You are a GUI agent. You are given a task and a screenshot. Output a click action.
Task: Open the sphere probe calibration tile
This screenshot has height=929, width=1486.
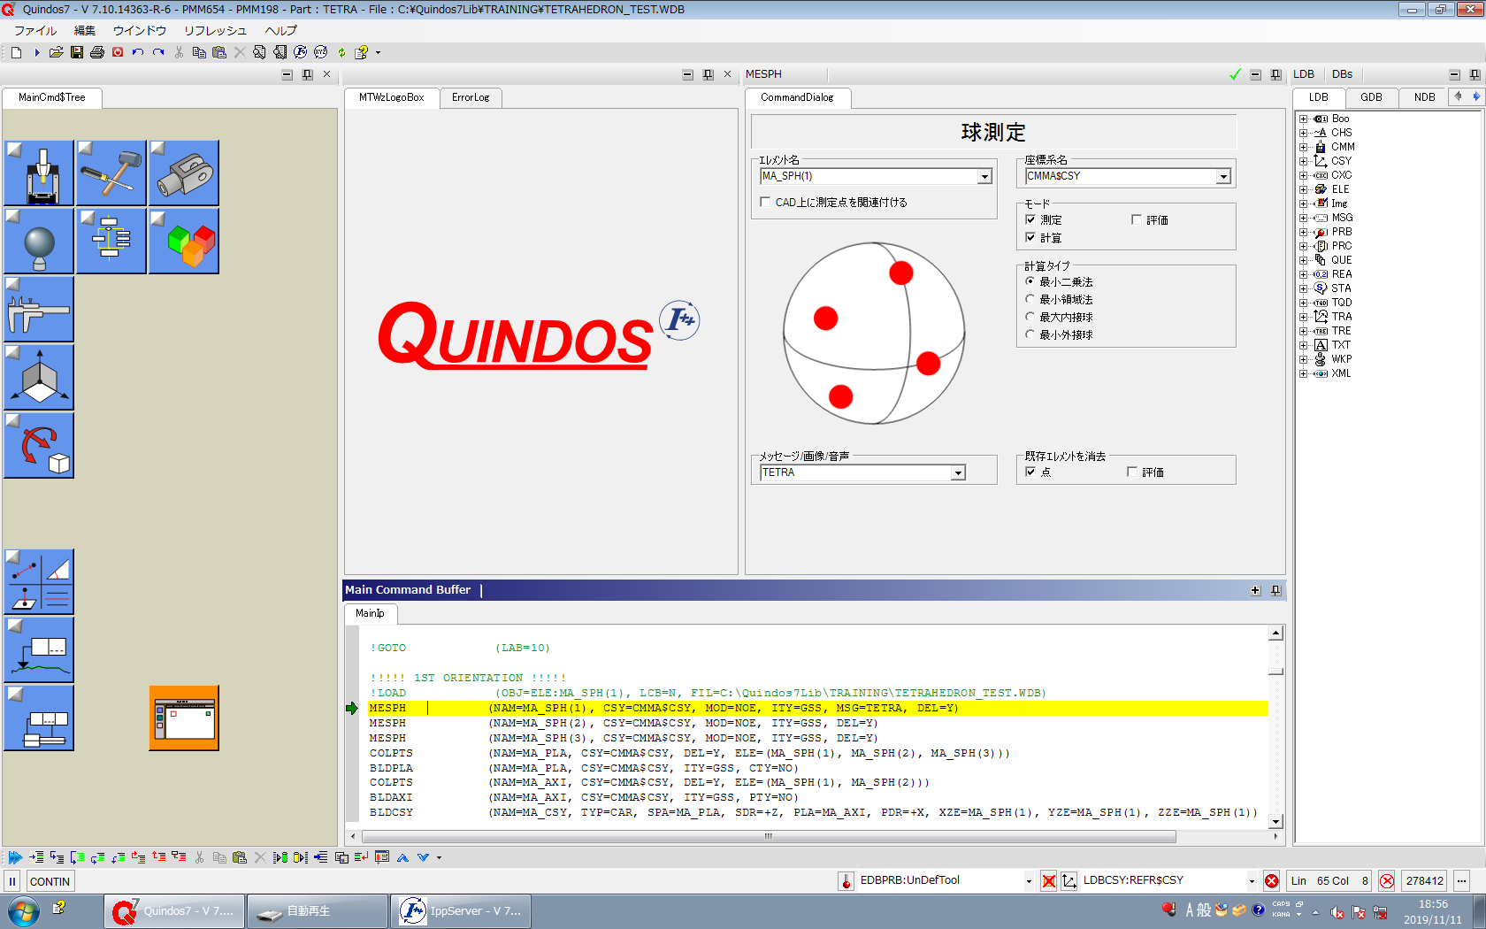[x=39, y=241]
